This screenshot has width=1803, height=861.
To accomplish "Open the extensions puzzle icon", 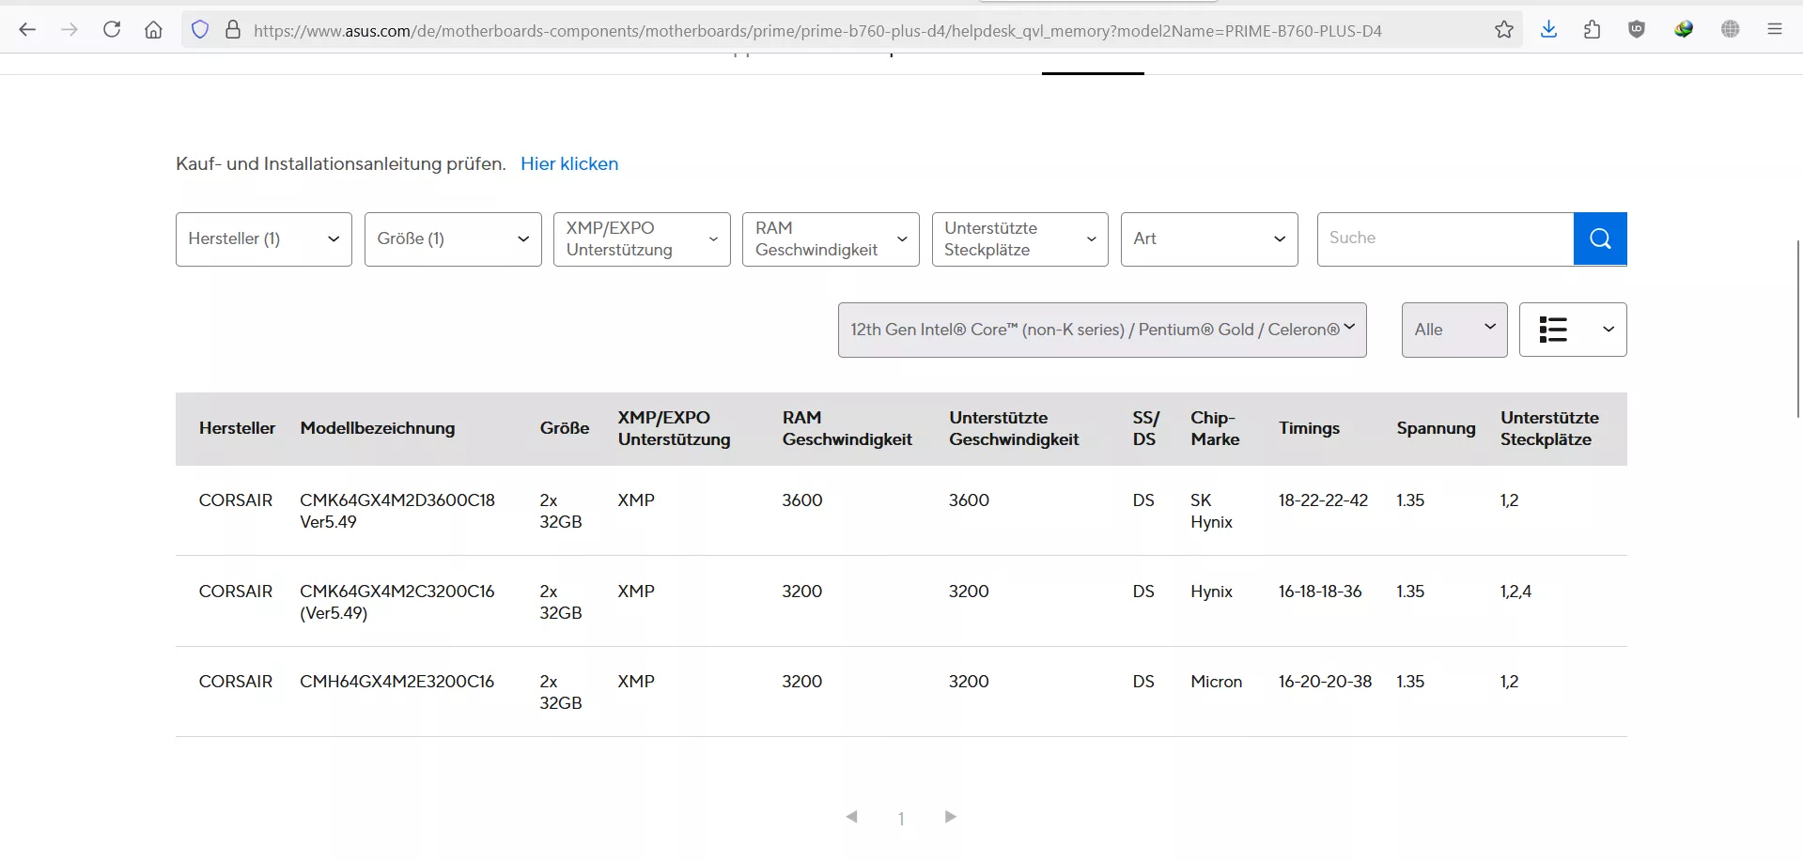I will [1592, 30].
